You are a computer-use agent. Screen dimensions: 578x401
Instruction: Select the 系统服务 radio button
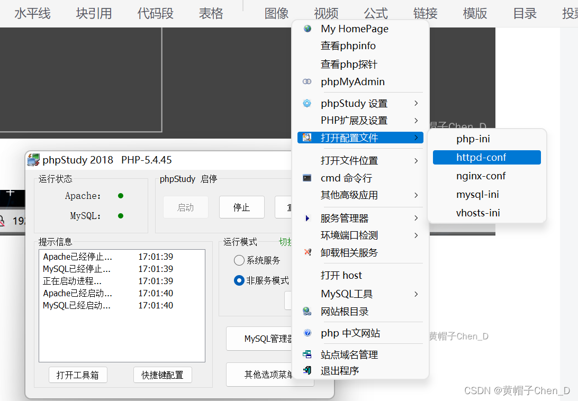[x=239, y=260]
